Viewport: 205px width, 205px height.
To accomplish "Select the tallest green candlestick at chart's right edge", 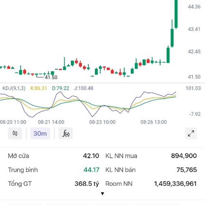I will click(x=176, y=14).
